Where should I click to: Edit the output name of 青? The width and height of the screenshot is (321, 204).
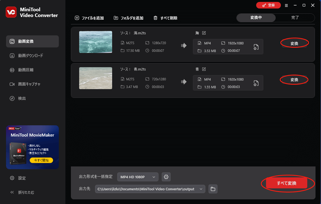[204, 69]
